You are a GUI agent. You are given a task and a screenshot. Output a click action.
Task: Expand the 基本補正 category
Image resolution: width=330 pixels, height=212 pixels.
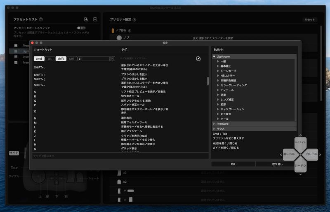tap(218, 66)
